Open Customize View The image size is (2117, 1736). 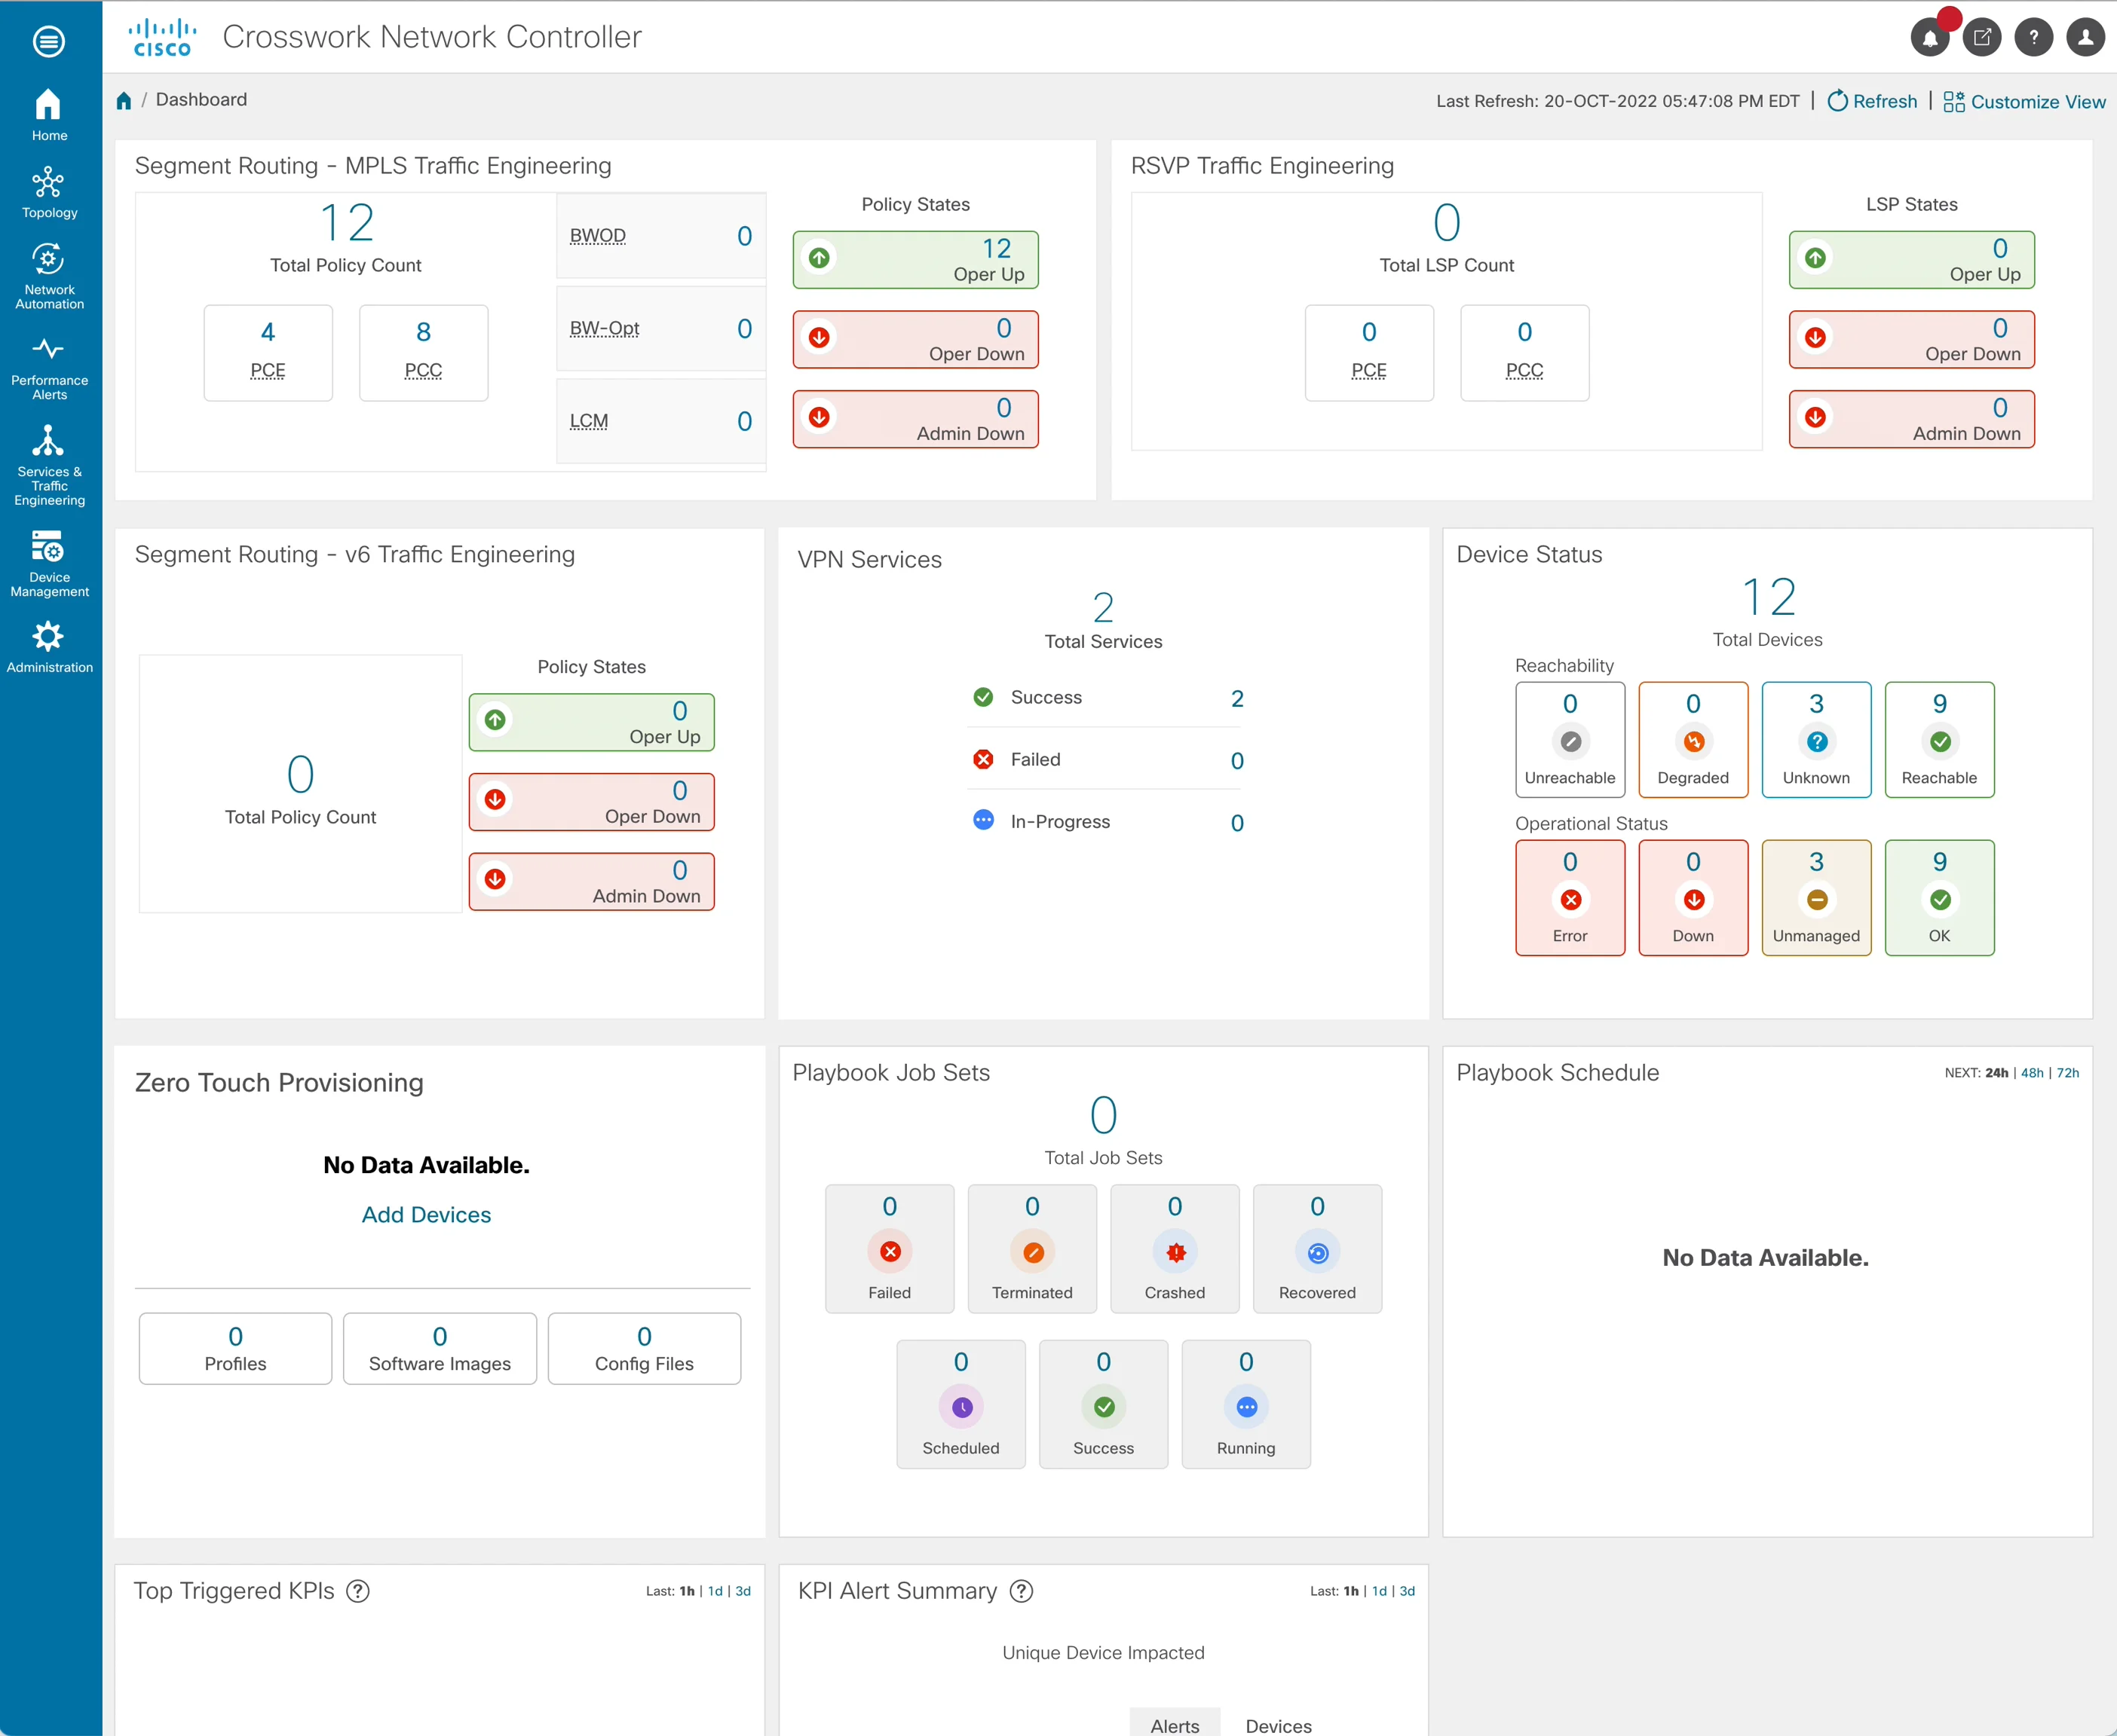[2025, 101]
